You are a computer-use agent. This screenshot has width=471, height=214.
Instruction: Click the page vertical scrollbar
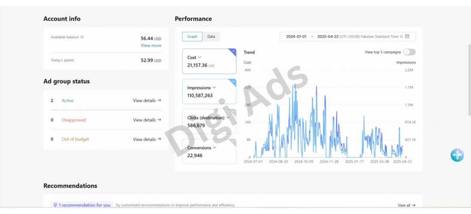[x=469, y=80]
